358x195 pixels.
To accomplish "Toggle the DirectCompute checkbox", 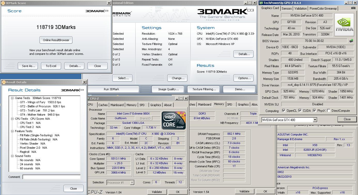I will coord(329,111).
